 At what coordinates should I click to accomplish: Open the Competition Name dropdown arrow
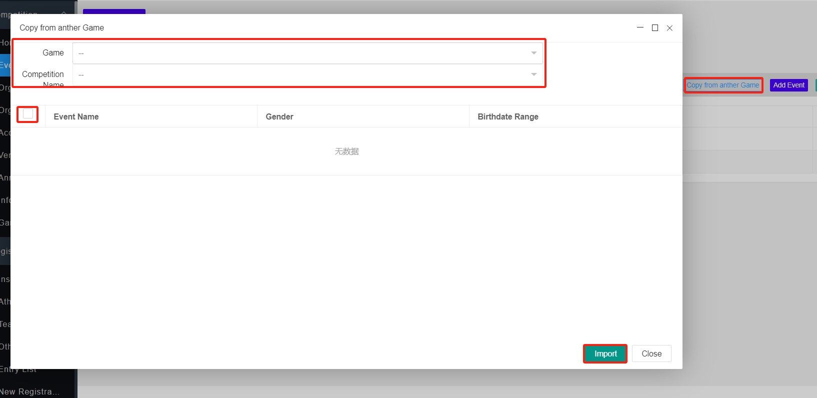click(x=533, y=74)
